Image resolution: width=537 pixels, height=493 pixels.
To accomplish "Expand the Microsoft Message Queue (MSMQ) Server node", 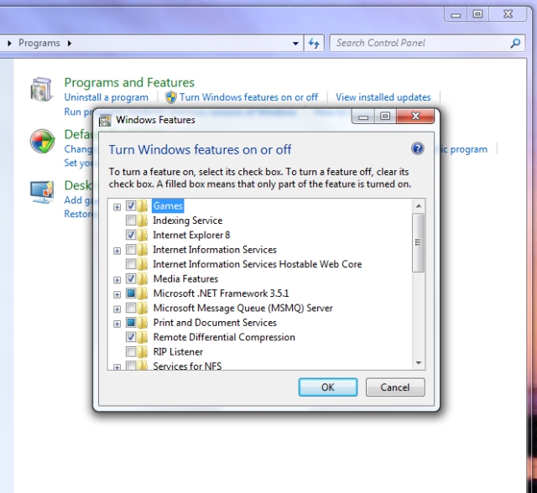I will (x=117, y=309).
